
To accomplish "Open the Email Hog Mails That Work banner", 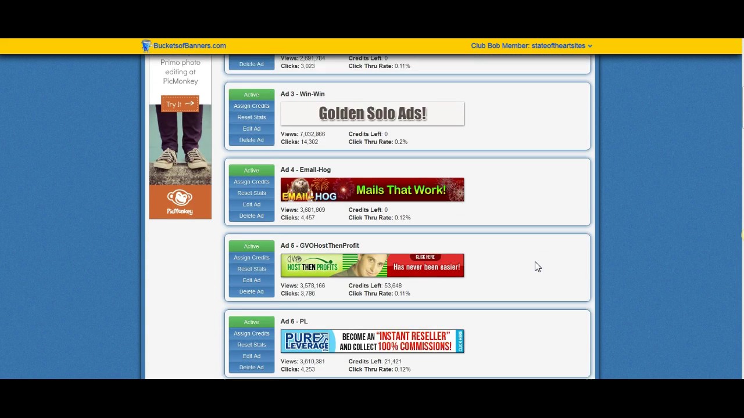I will [372, 190].
